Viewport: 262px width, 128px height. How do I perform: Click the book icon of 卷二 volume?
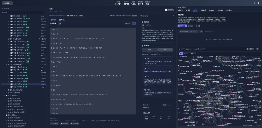point(6,95)
